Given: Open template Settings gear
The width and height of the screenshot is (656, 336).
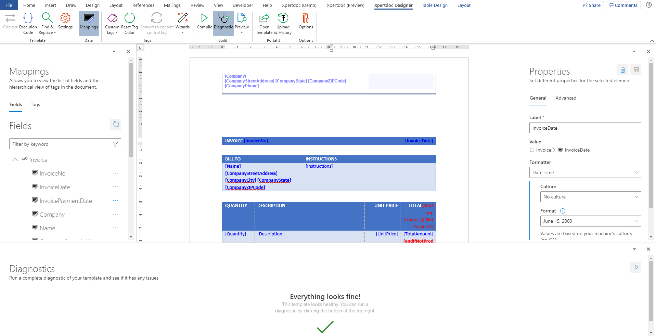Looking at the screenshot, I should [65, 21].
